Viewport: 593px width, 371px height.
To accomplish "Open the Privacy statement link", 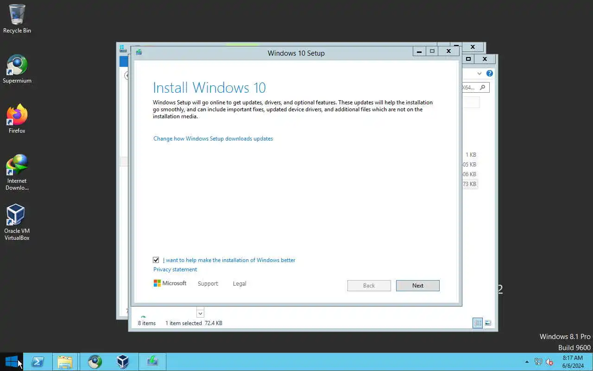I will coord(175,269).
